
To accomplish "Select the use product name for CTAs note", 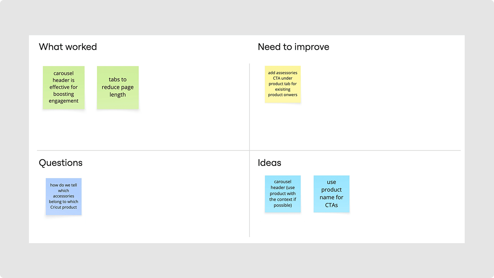I will [331, 194].
